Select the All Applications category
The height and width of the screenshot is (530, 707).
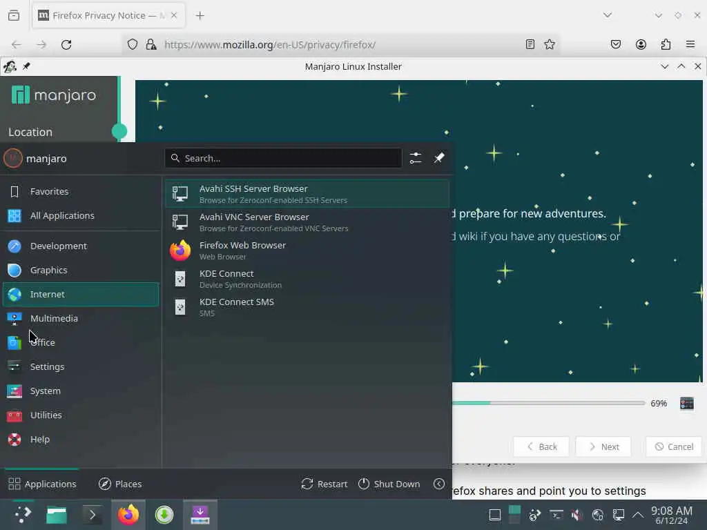[81, 216]
